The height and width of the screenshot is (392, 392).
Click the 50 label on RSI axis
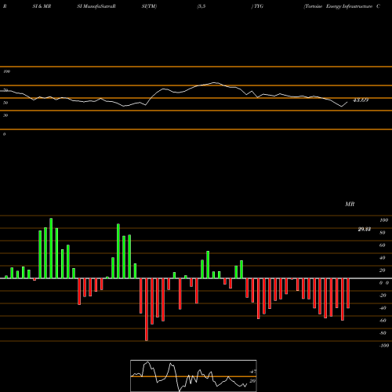point(5,103)
